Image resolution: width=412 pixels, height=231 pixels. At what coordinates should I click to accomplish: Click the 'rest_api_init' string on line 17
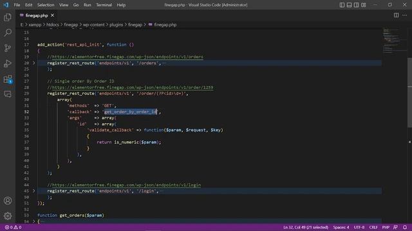84,44
